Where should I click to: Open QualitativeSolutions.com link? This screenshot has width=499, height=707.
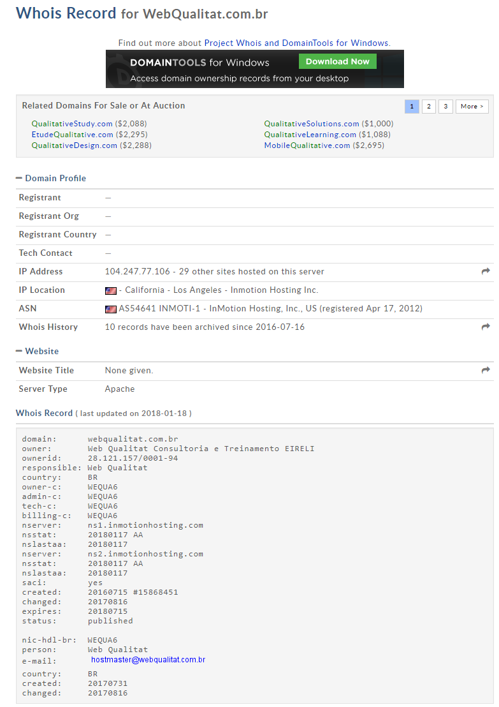[312, 124]
